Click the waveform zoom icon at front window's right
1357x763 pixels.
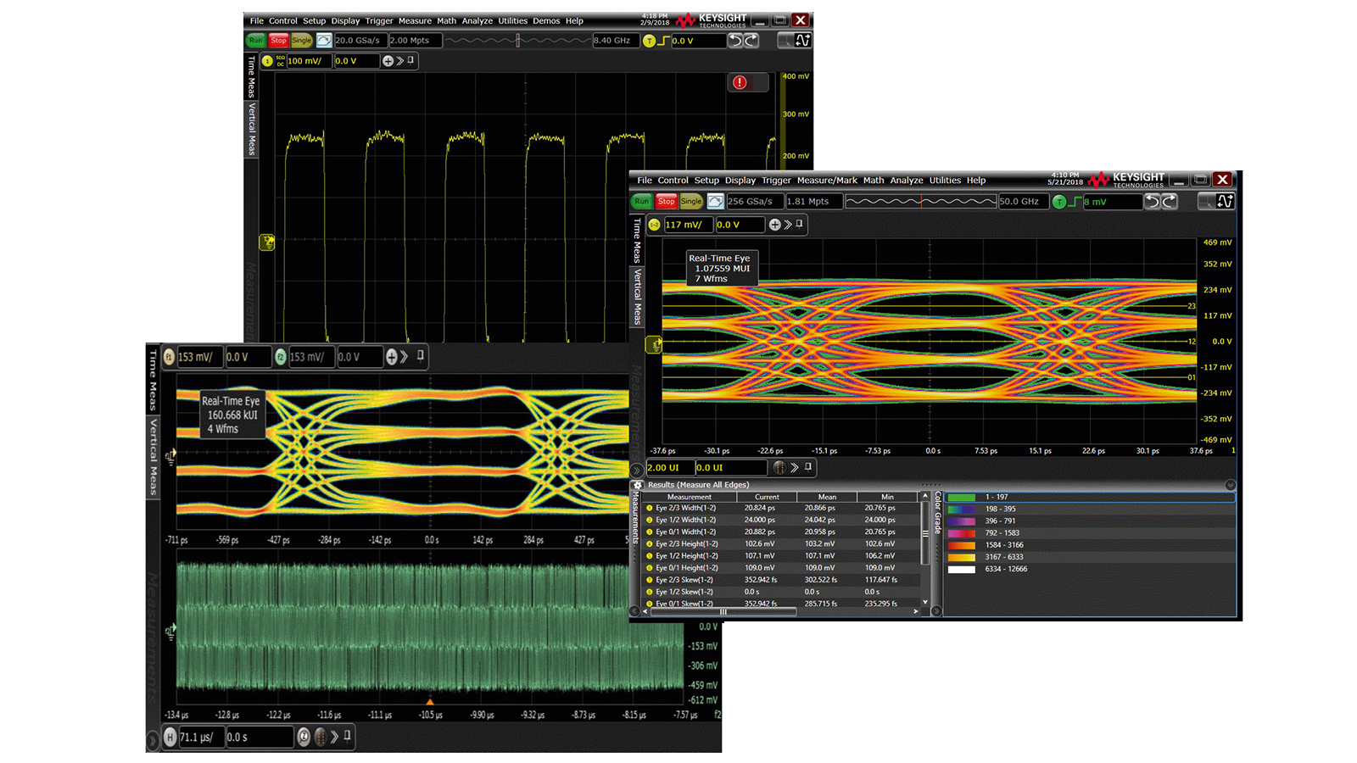(1225, 201)
